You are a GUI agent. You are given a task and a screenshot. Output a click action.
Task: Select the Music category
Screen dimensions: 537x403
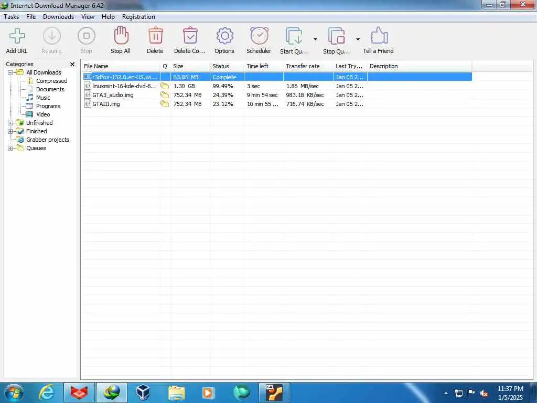click(43, 98)
